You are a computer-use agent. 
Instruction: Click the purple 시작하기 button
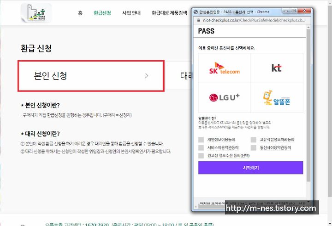250,168
